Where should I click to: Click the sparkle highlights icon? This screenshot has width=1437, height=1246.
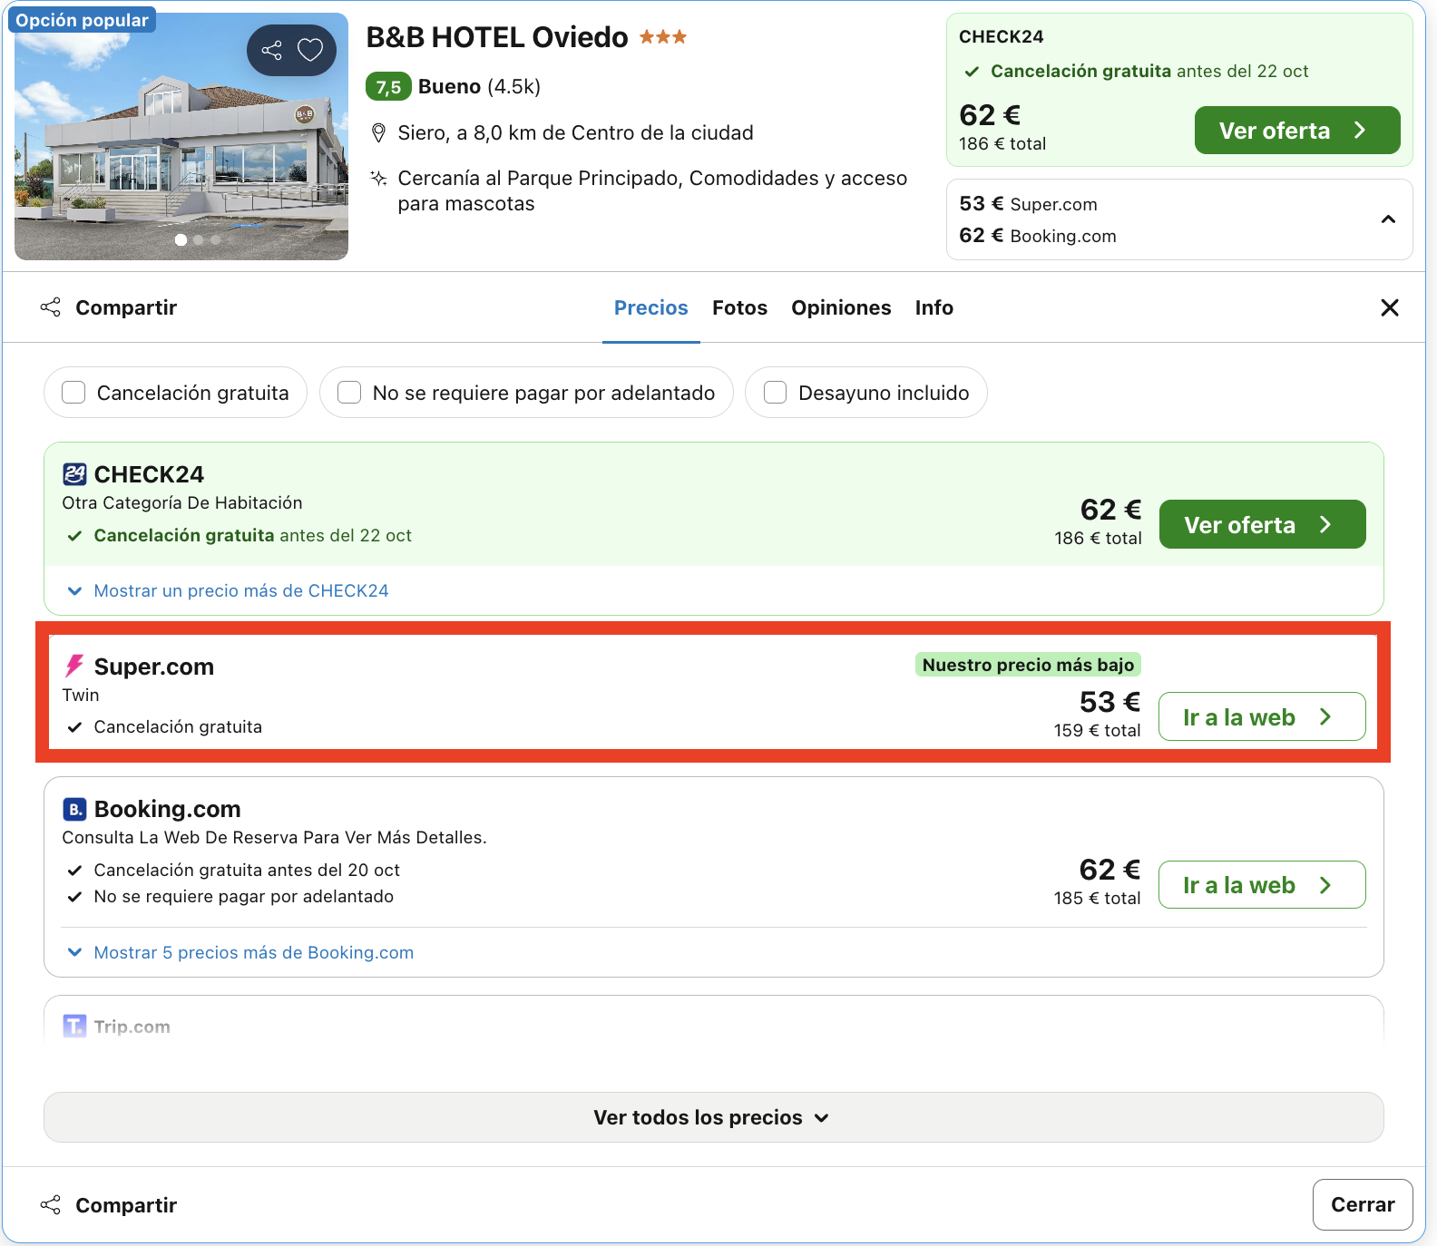pos(379,178)
